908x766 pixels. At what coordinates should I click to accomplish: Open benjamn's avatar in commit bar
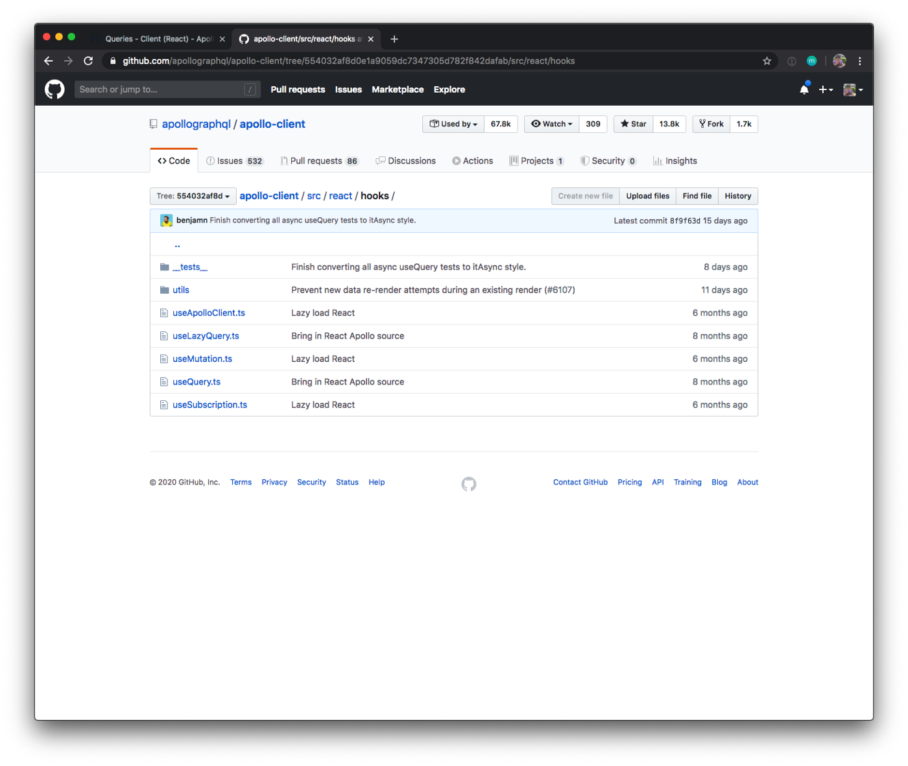(x=167, y=221)
